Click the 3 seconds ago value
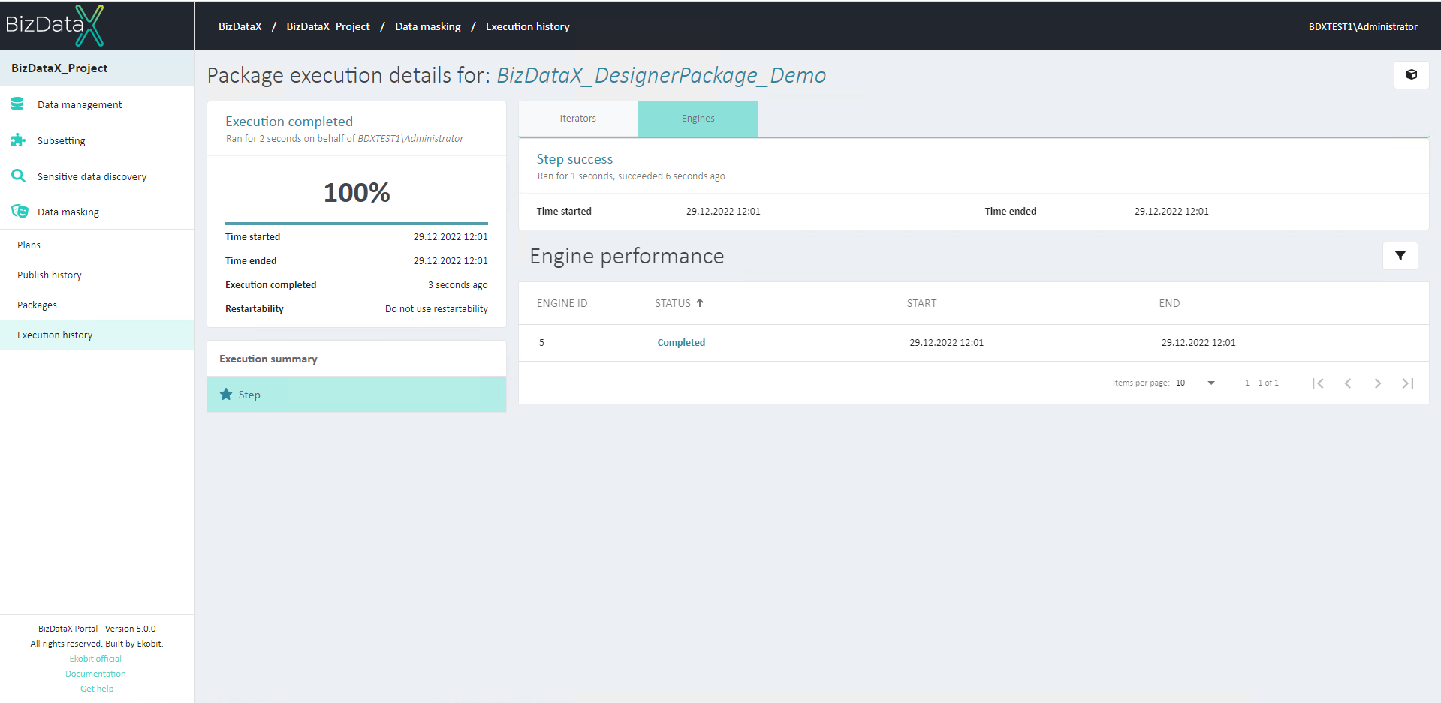The height and width of the screenshot is (703, 1441). [458, 284]
